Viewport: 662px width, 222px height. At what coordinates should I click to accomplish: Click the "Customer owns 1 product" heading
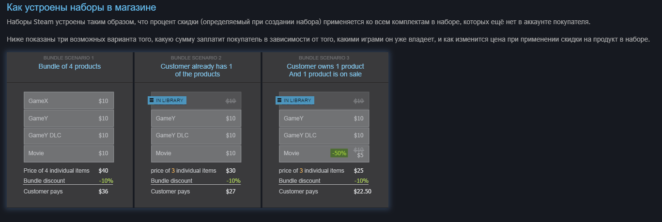click(325, 66)
